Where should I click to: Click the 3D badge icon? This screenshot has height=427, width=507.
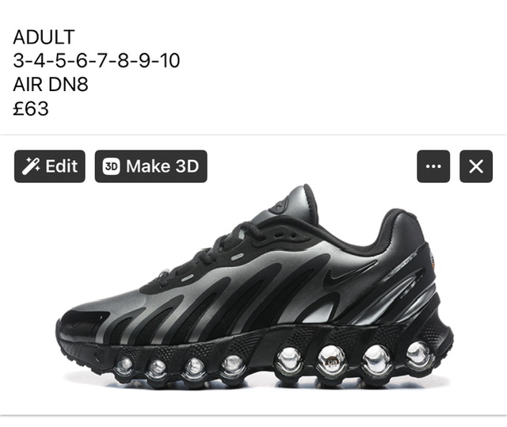tap(111, 166)
